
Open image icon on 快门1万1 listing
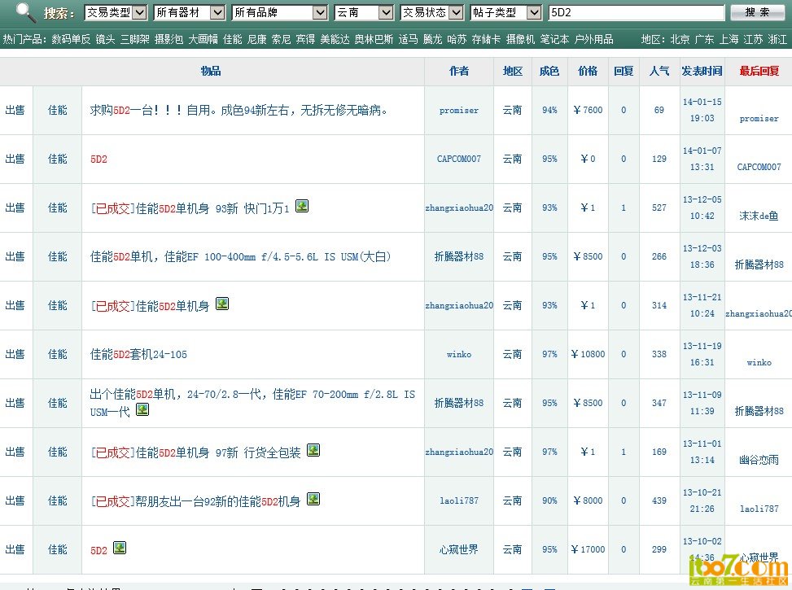[301, 206]
